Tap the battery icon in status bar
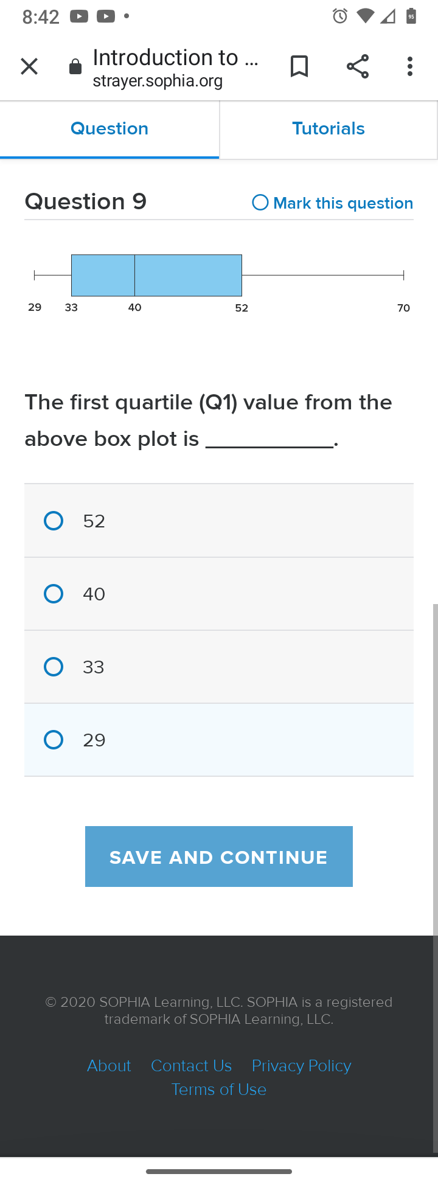Image resolution: width=438 pixels, height=1185 pixels. pos(411,16)
